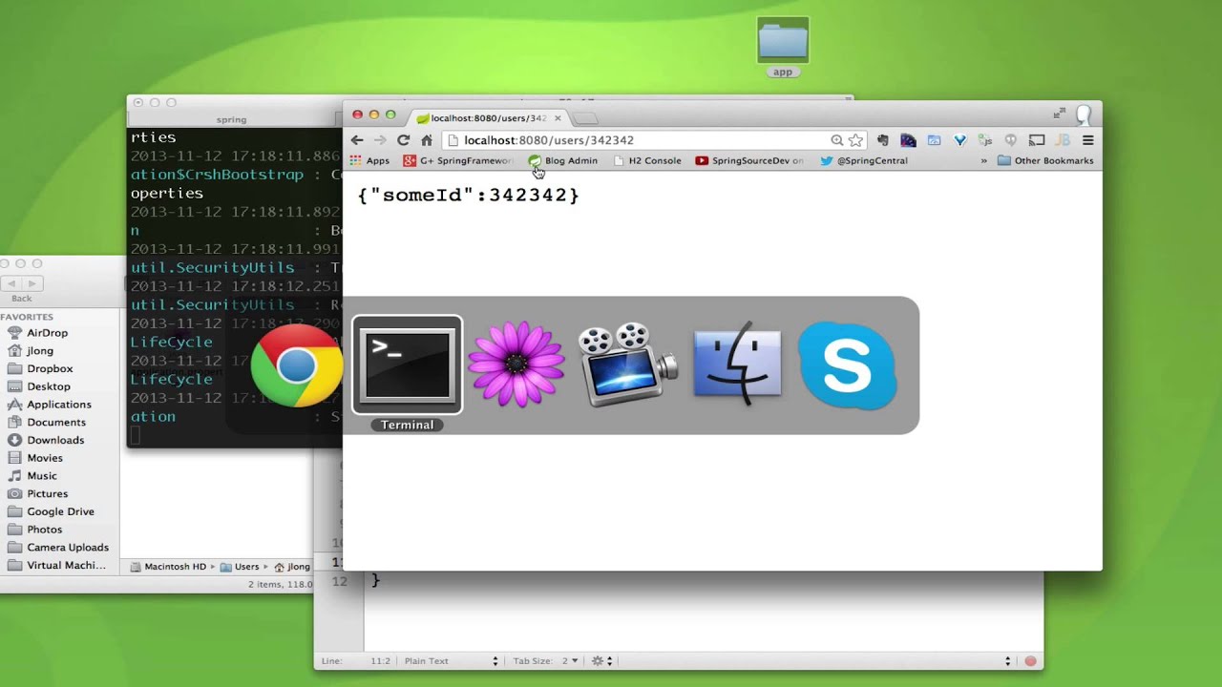Viewport: 1222px width, 687px height.
Task: Click the zoom magnifier in address bar
Action: [836, 140]
